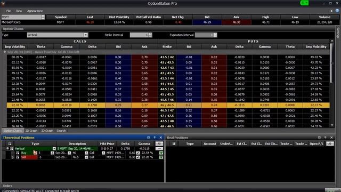Adjust the Strike Interval stepper

point(150,35)
